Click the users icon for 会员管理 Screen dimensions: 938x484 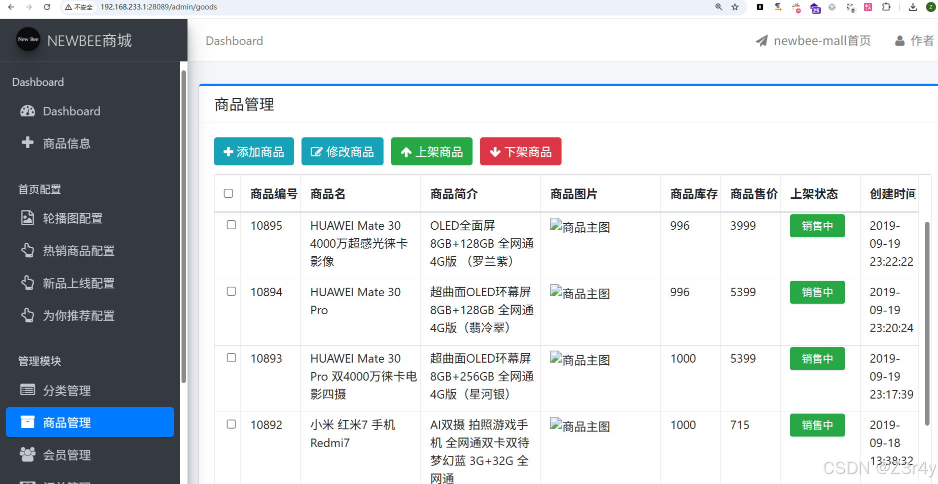(x=27, y=454)
